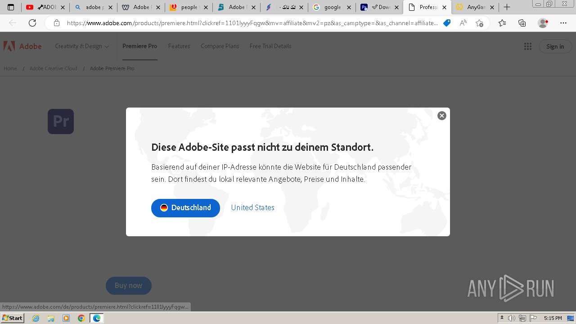This screenshot has width=576, height=324.
Task: Go to the Home breadcrumb
Action: tap(10, 68)
